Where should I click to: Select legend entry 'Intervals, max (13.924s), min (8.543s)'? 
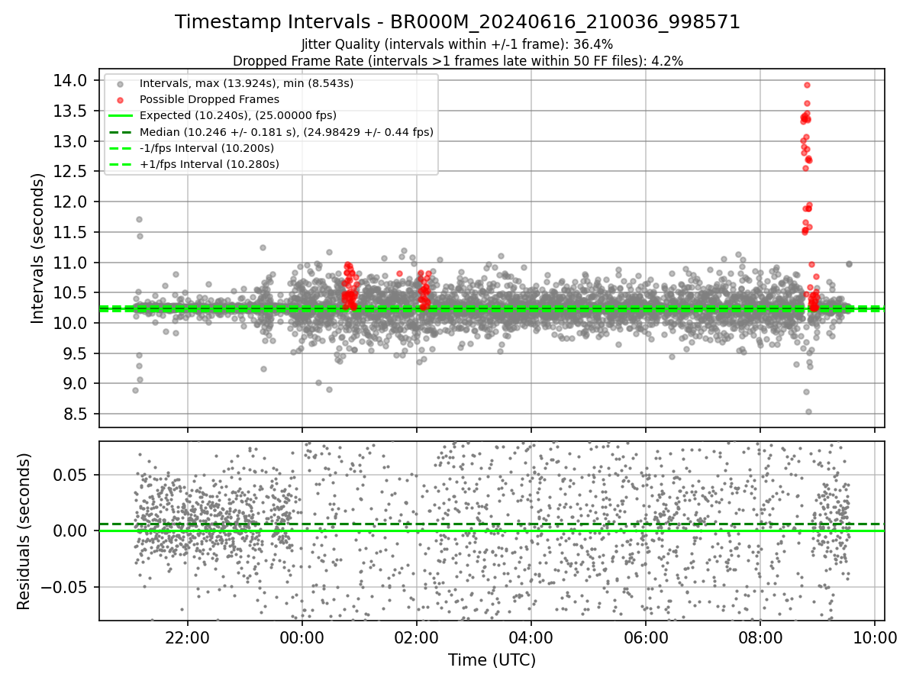click(x=247, y=83)
